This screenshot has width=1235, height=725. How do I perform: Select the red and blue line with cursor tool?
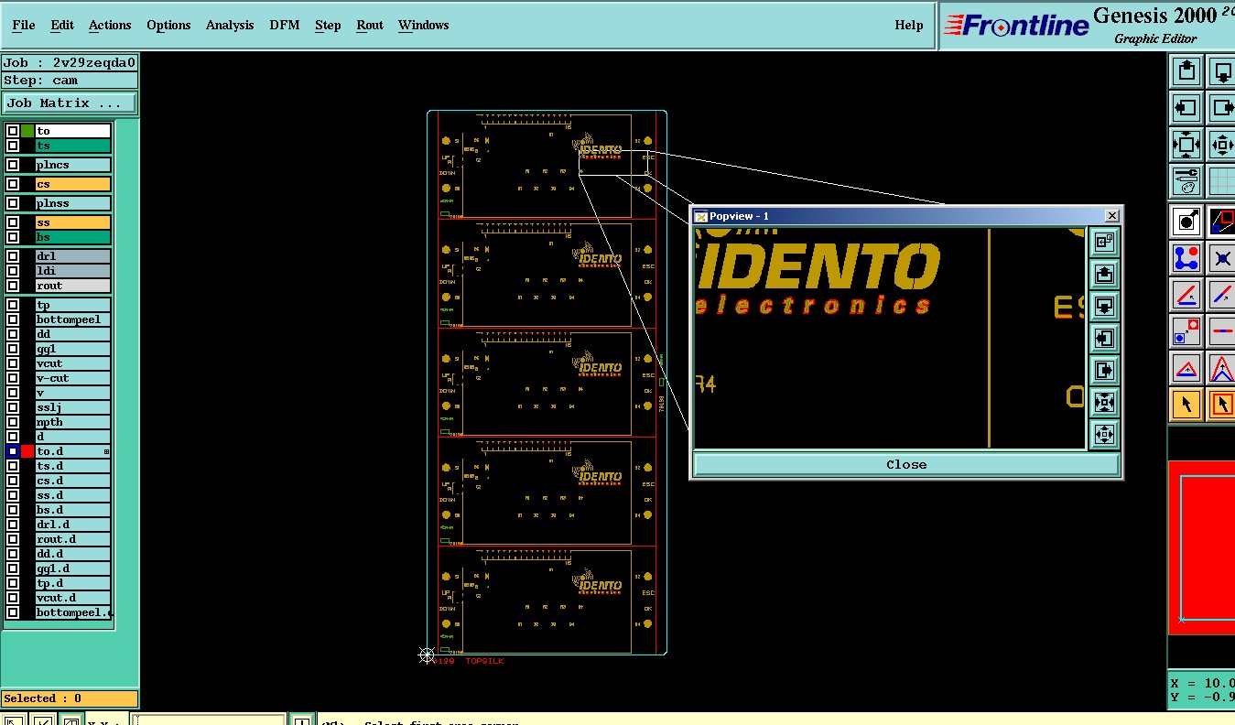tap(1186, 294)
